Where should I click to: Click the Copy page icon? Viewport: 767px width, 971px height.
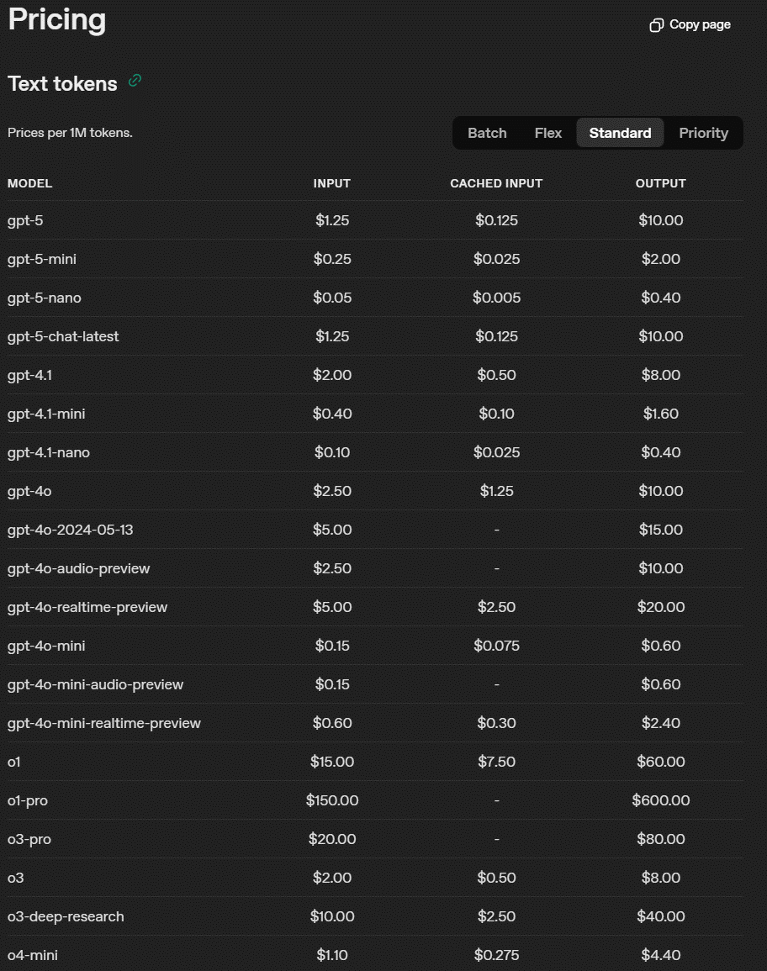click(656, 24)
